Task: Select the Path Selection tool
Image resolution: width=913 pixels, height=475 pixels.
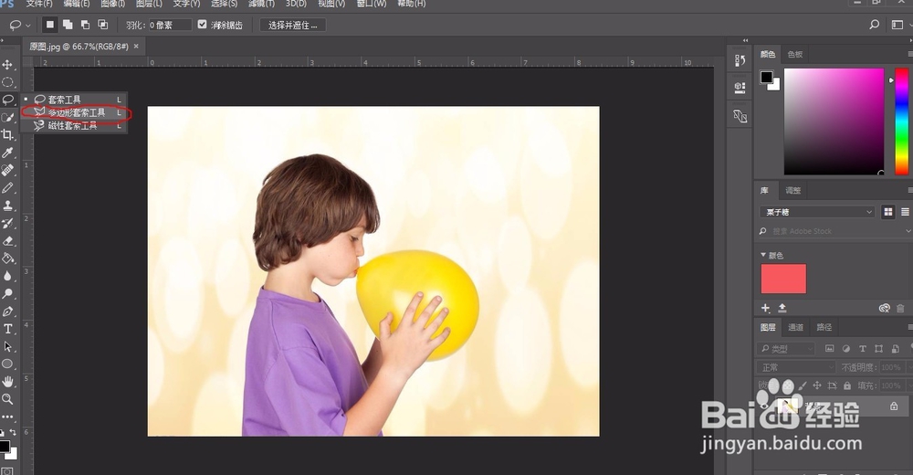Action: (x=7, y=346)
